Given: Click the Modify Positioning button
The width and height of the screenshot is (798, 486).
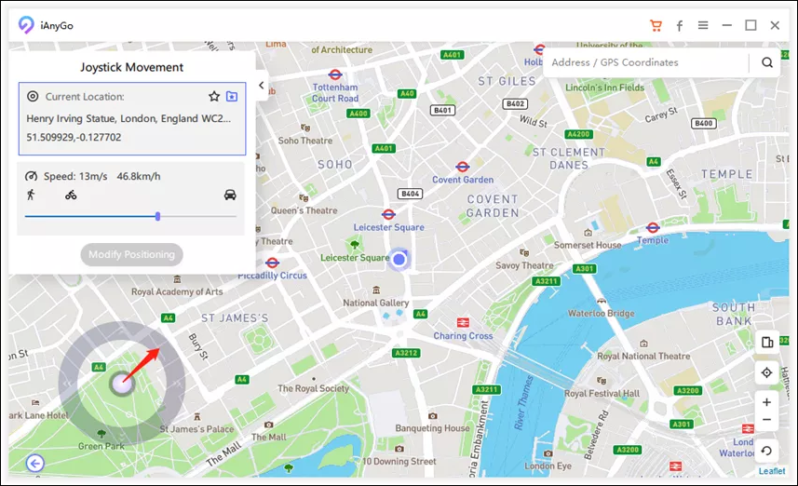Looking at the screenshot, I should pyautogui.click(x=132, y=254).
